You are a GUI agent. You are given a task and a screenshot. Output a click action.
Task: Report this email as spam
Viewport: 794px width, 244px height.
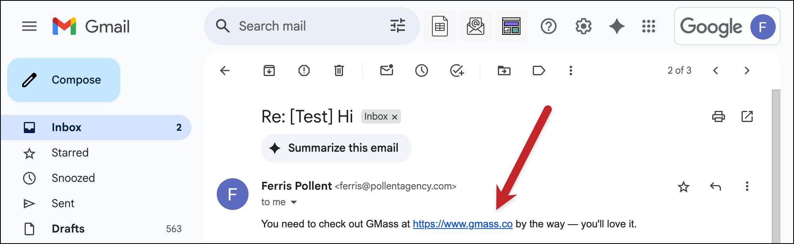(304, 71)
